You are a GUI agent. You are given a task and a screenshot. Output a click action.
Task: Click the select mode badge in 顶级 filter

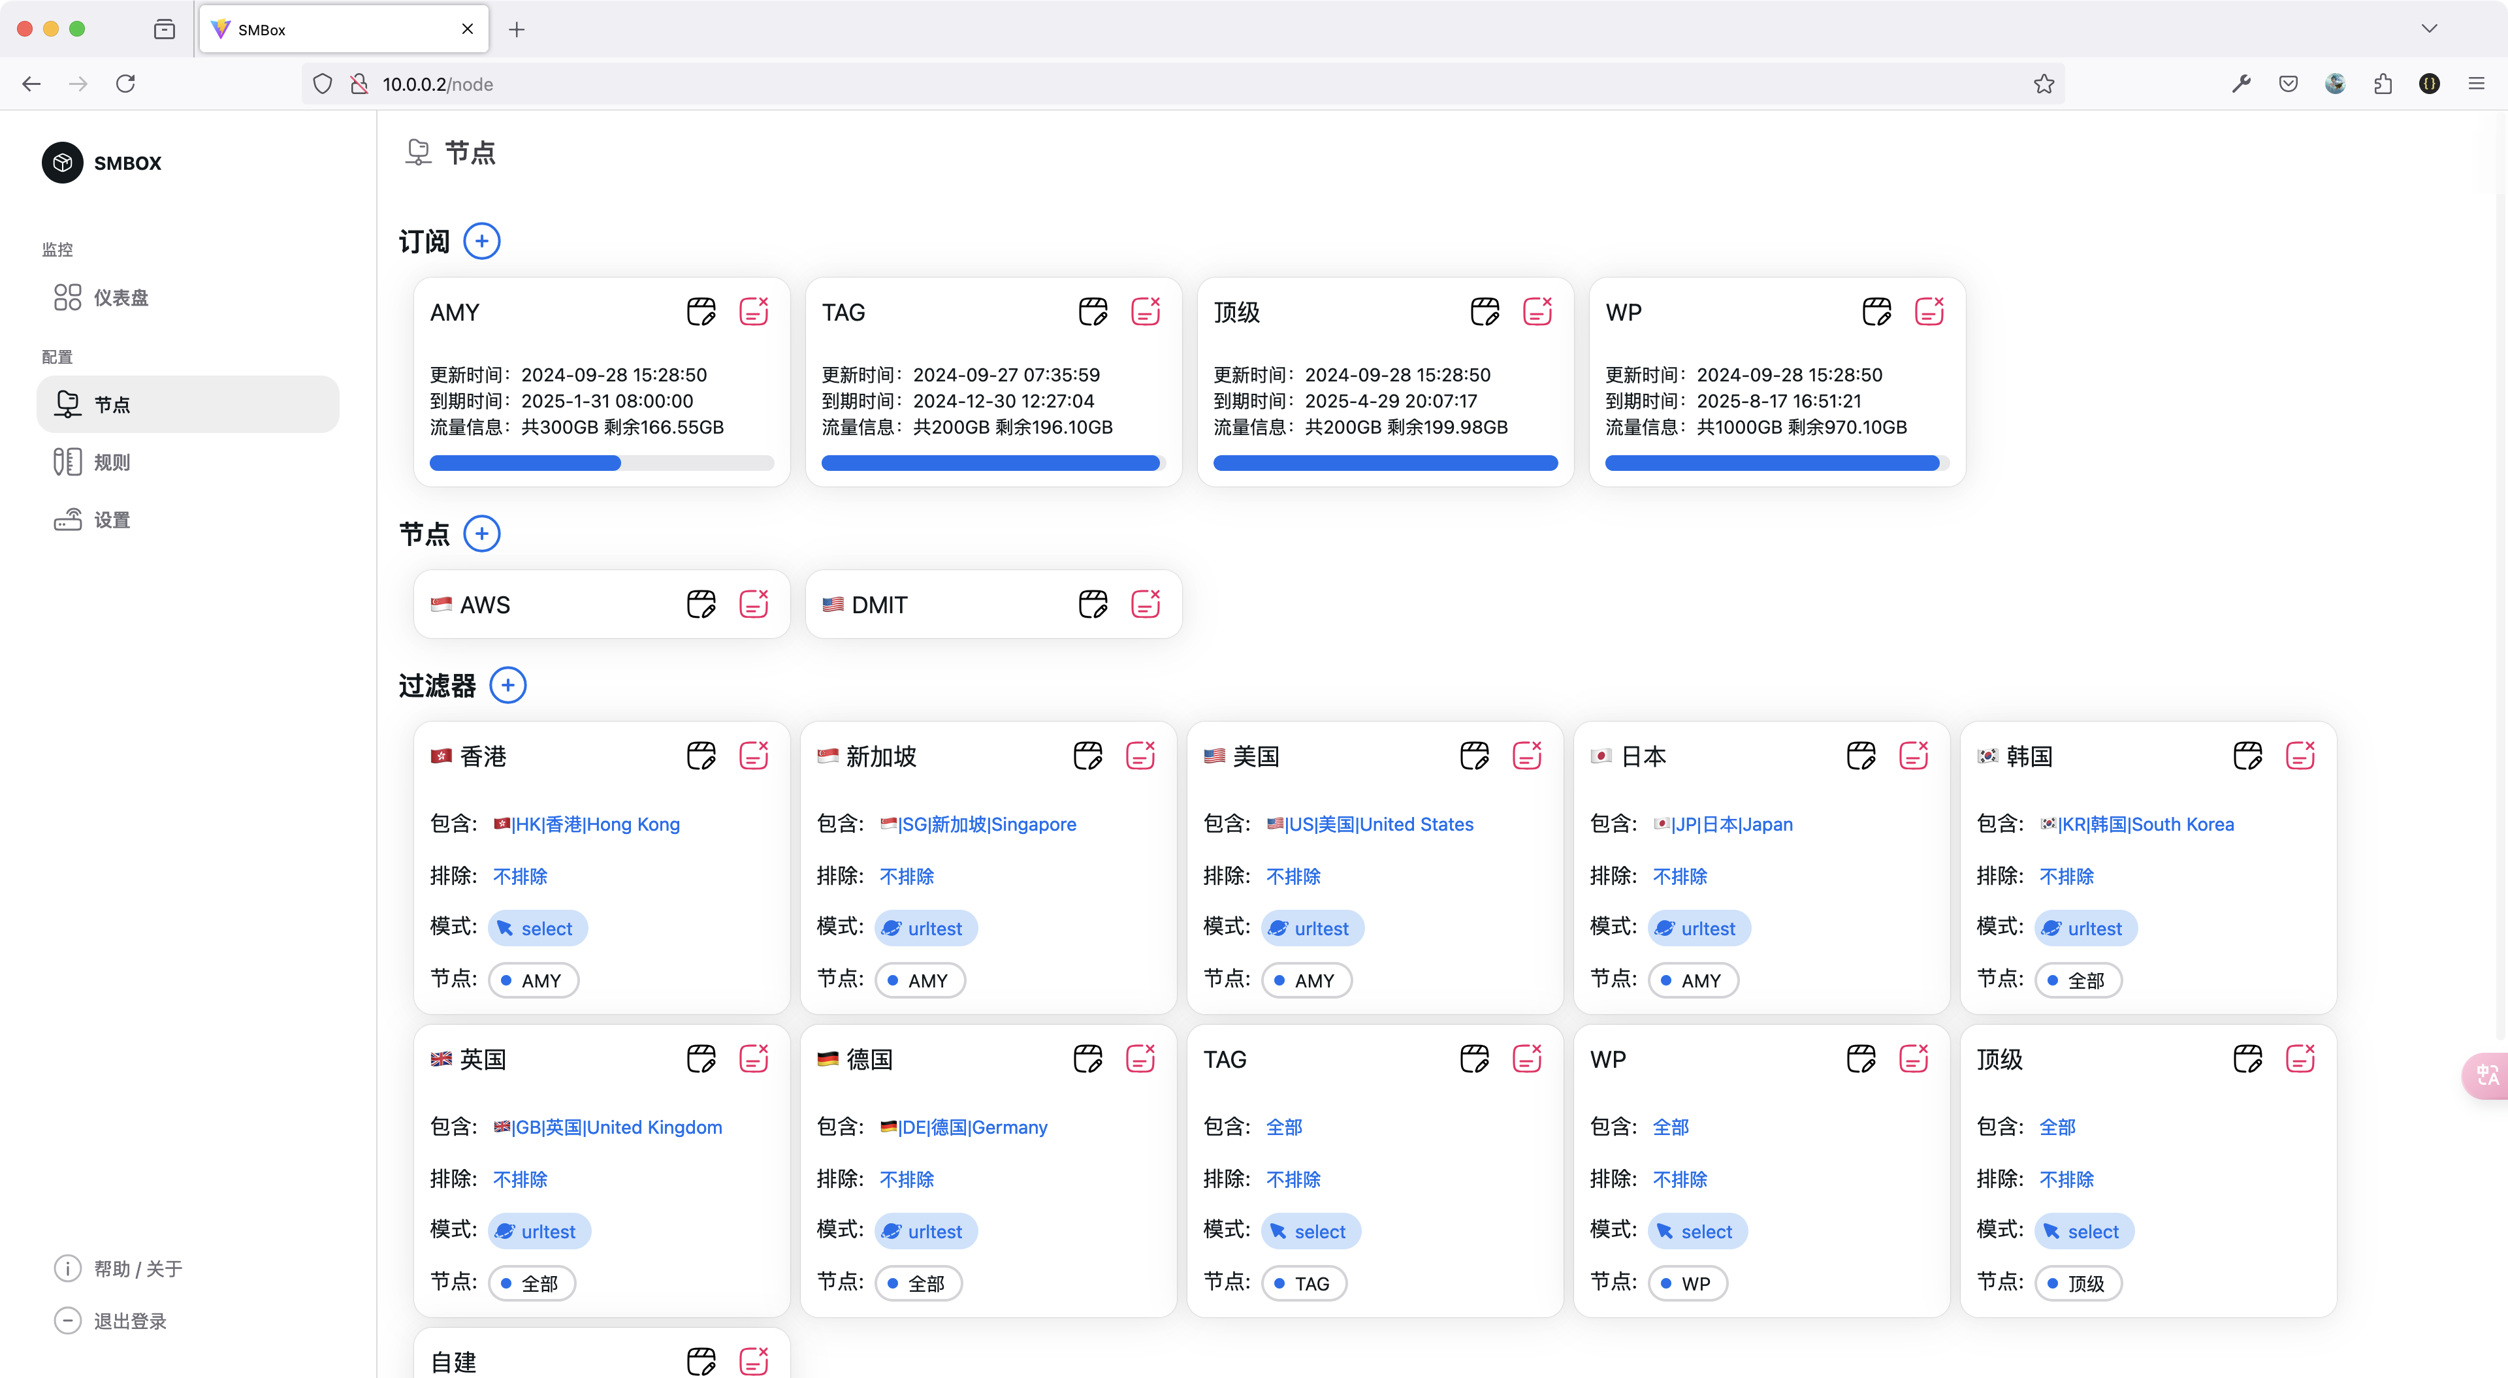click(2085, 1231)
